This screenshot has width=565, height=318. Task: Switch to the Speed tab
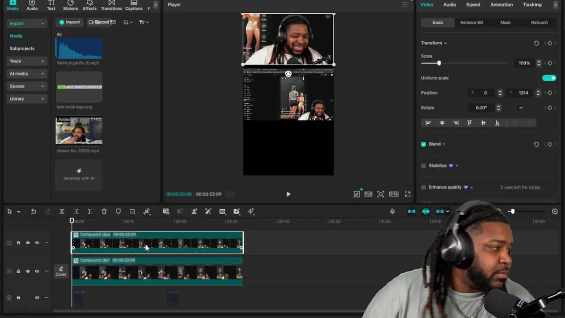[473, 4]
